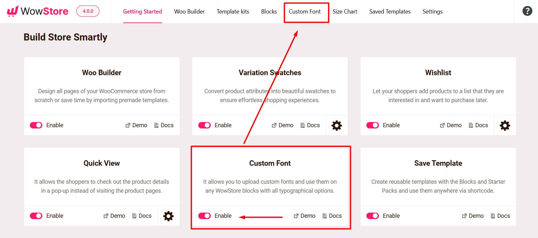Toggle the Custom Font Enable switch
Screen dimensions: 538x238
pos(204,216)
